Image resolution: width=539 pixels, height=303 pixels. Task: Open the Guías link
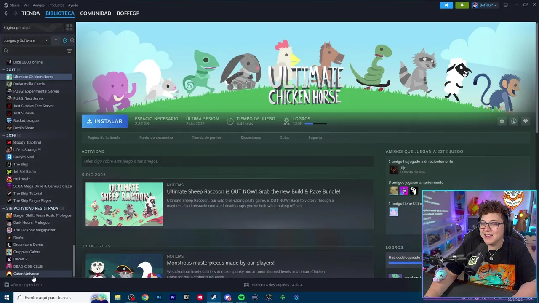[285, 138]
